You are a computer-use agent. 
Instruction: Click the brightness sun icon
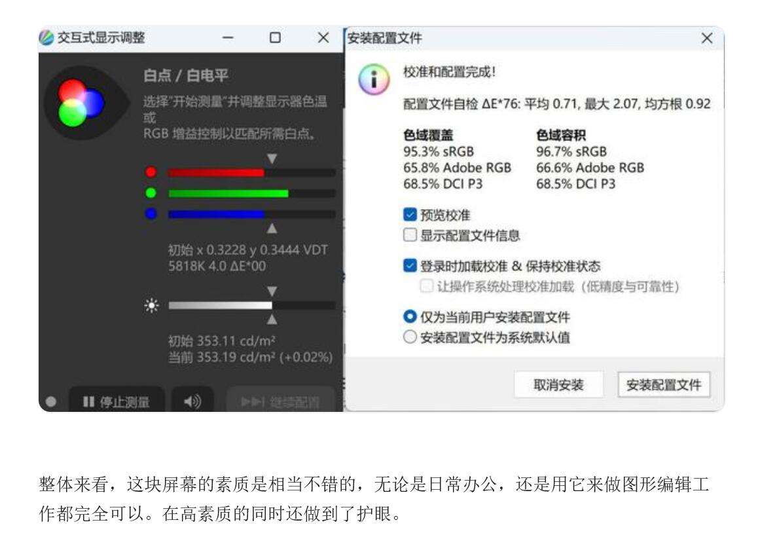(152, 305)
